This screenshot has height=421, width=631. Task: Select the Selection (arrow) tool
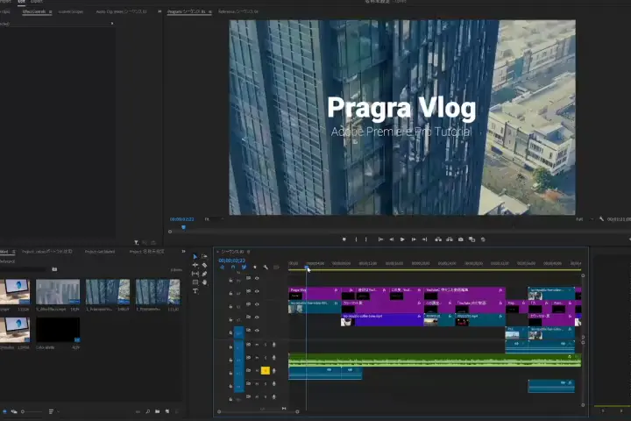tap(195, 257)
